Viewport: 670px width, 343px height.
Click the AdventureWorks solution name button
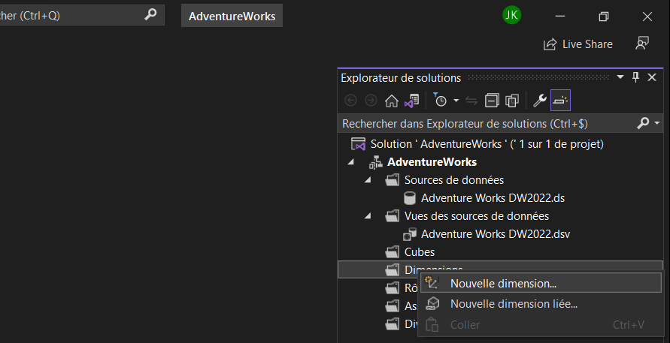click(232, 16)
